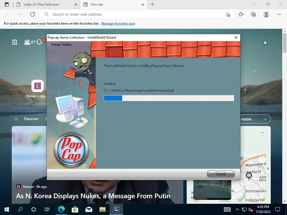Open the clock showing 4:20 PM
The height and width of the screenshot is (215, 287).
(263, 209)
